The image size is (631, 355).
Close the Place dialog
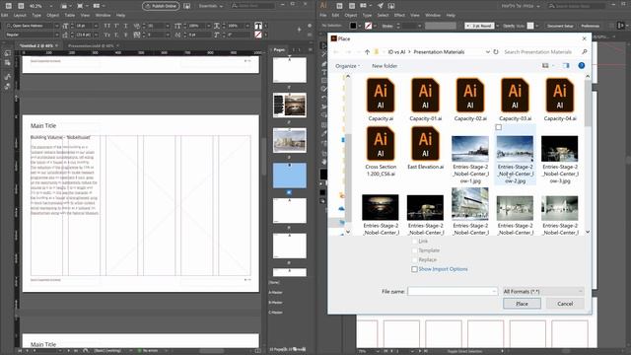(585, 38)
